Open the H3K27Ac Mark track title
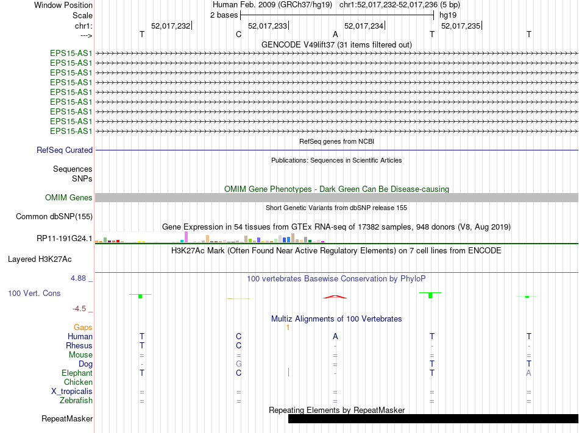 (336, 251)
